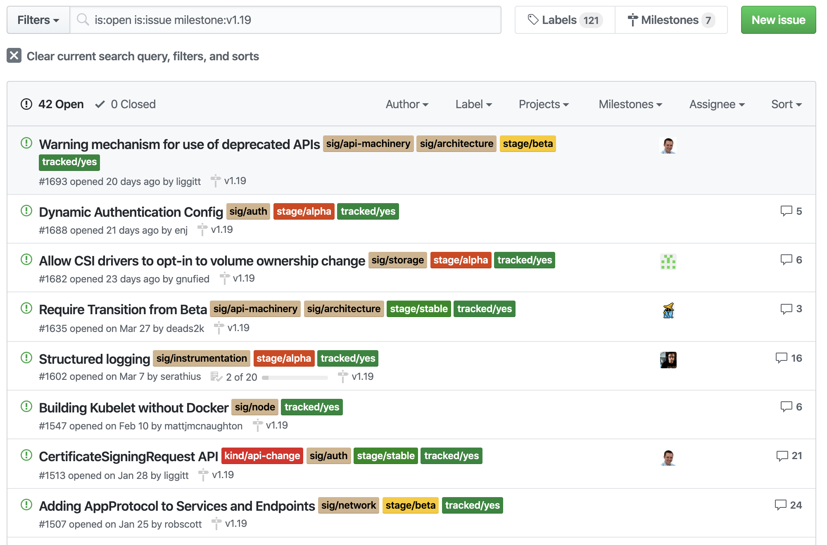This screenshot has height=545, width=827.
Task: Open the Assignee filter menu
Action: (716, 104)
